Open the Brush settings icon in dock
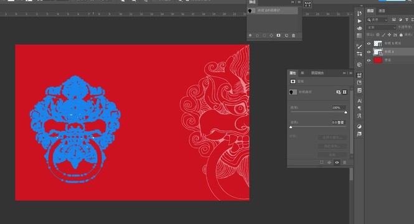The width and height of the screenshot is (414, 224). [359, 47]
